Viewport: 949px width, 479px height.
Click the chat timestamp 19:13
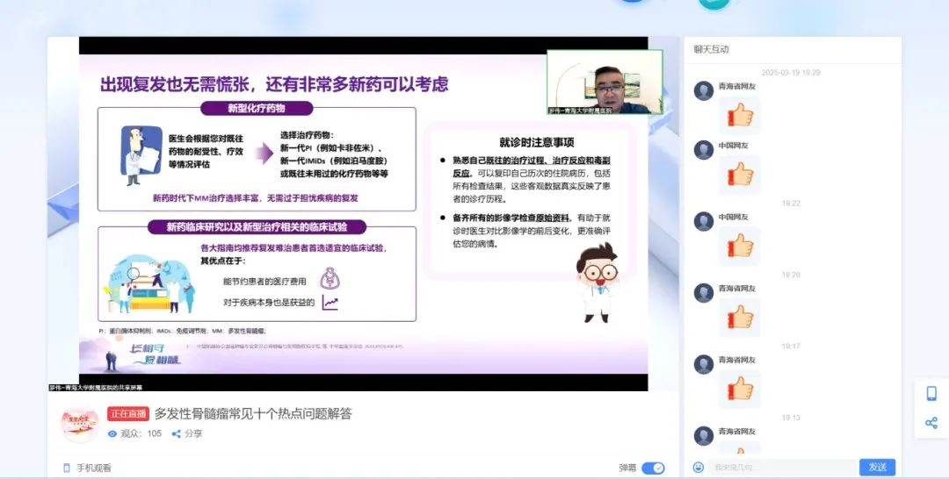click(x=791, y=418)
